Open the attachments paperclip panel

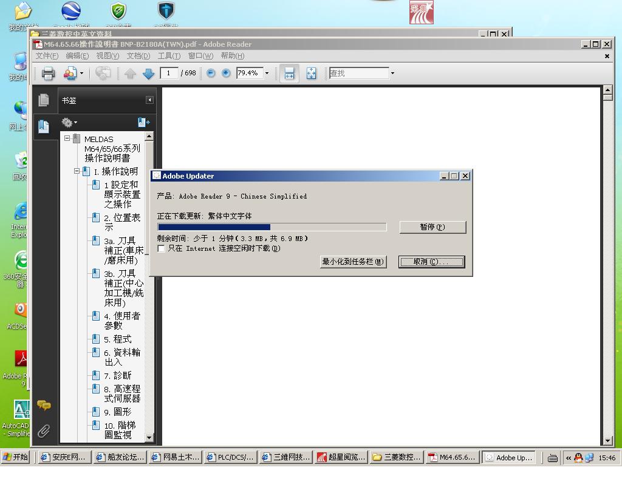pos(44,431)
